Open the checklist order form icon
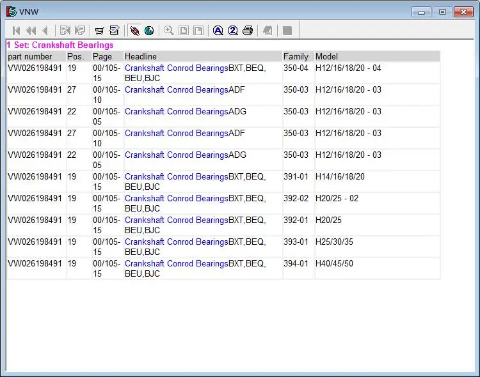The image size is (480, 377). point(115,30)
